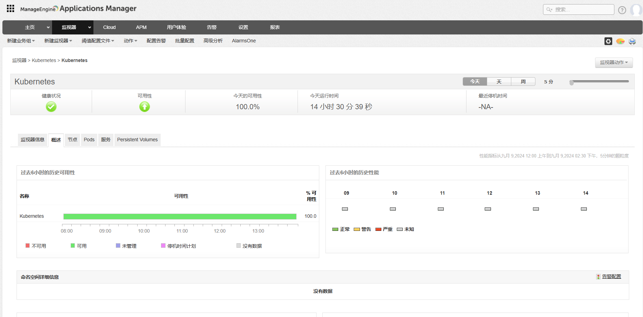The height and width of the screenshot is (317, 643).
Task: Click the printer icon
Action: 632,41
